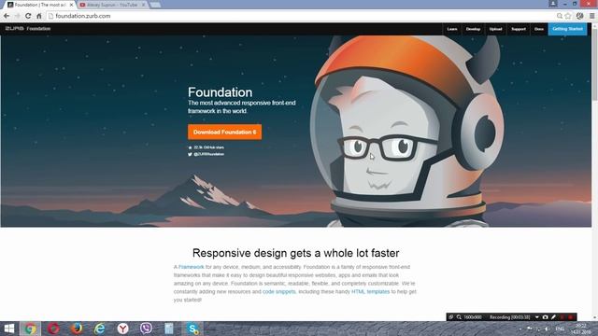The image size is (598, 336).
Task: Open the Windows Start button
Action: pos(8,329)
